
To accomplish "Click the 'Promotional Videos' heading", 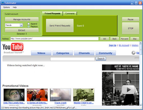I will pyautogui.click(x=15, y=86).
